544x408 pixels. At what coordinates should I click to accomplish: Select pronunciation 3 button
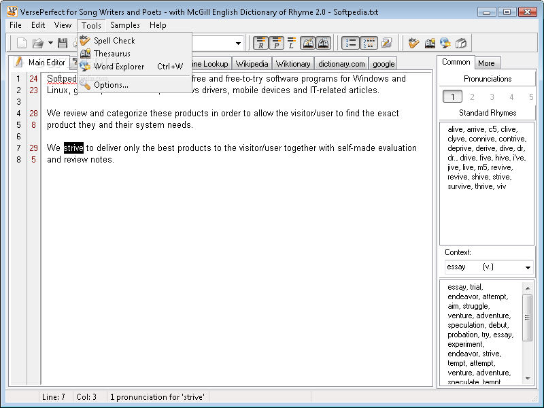click(x=492, y=97)
